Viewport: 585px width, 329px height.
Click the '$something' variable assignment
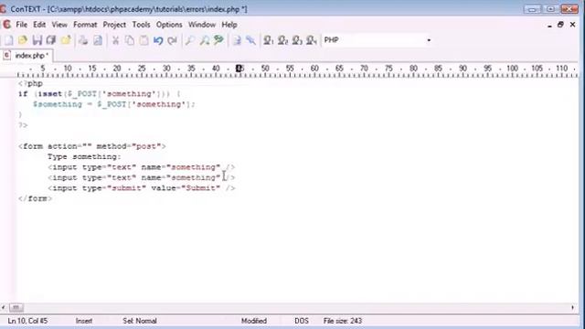(58, 104)
